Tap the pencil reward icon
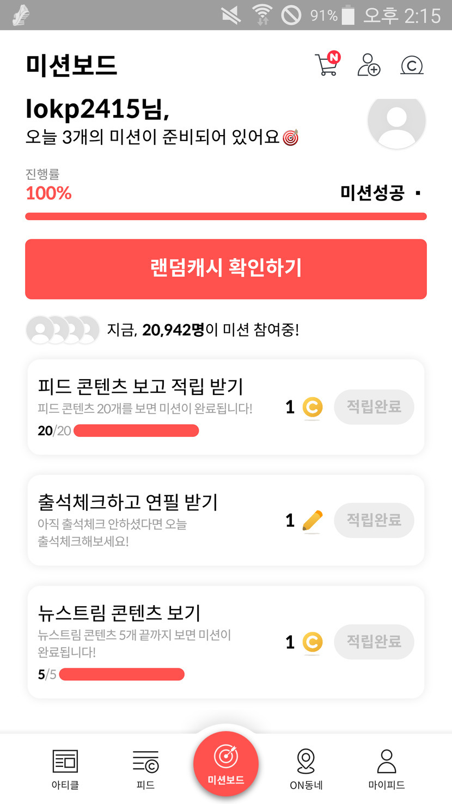Screen dimensions: 452x804 point(312,521)
